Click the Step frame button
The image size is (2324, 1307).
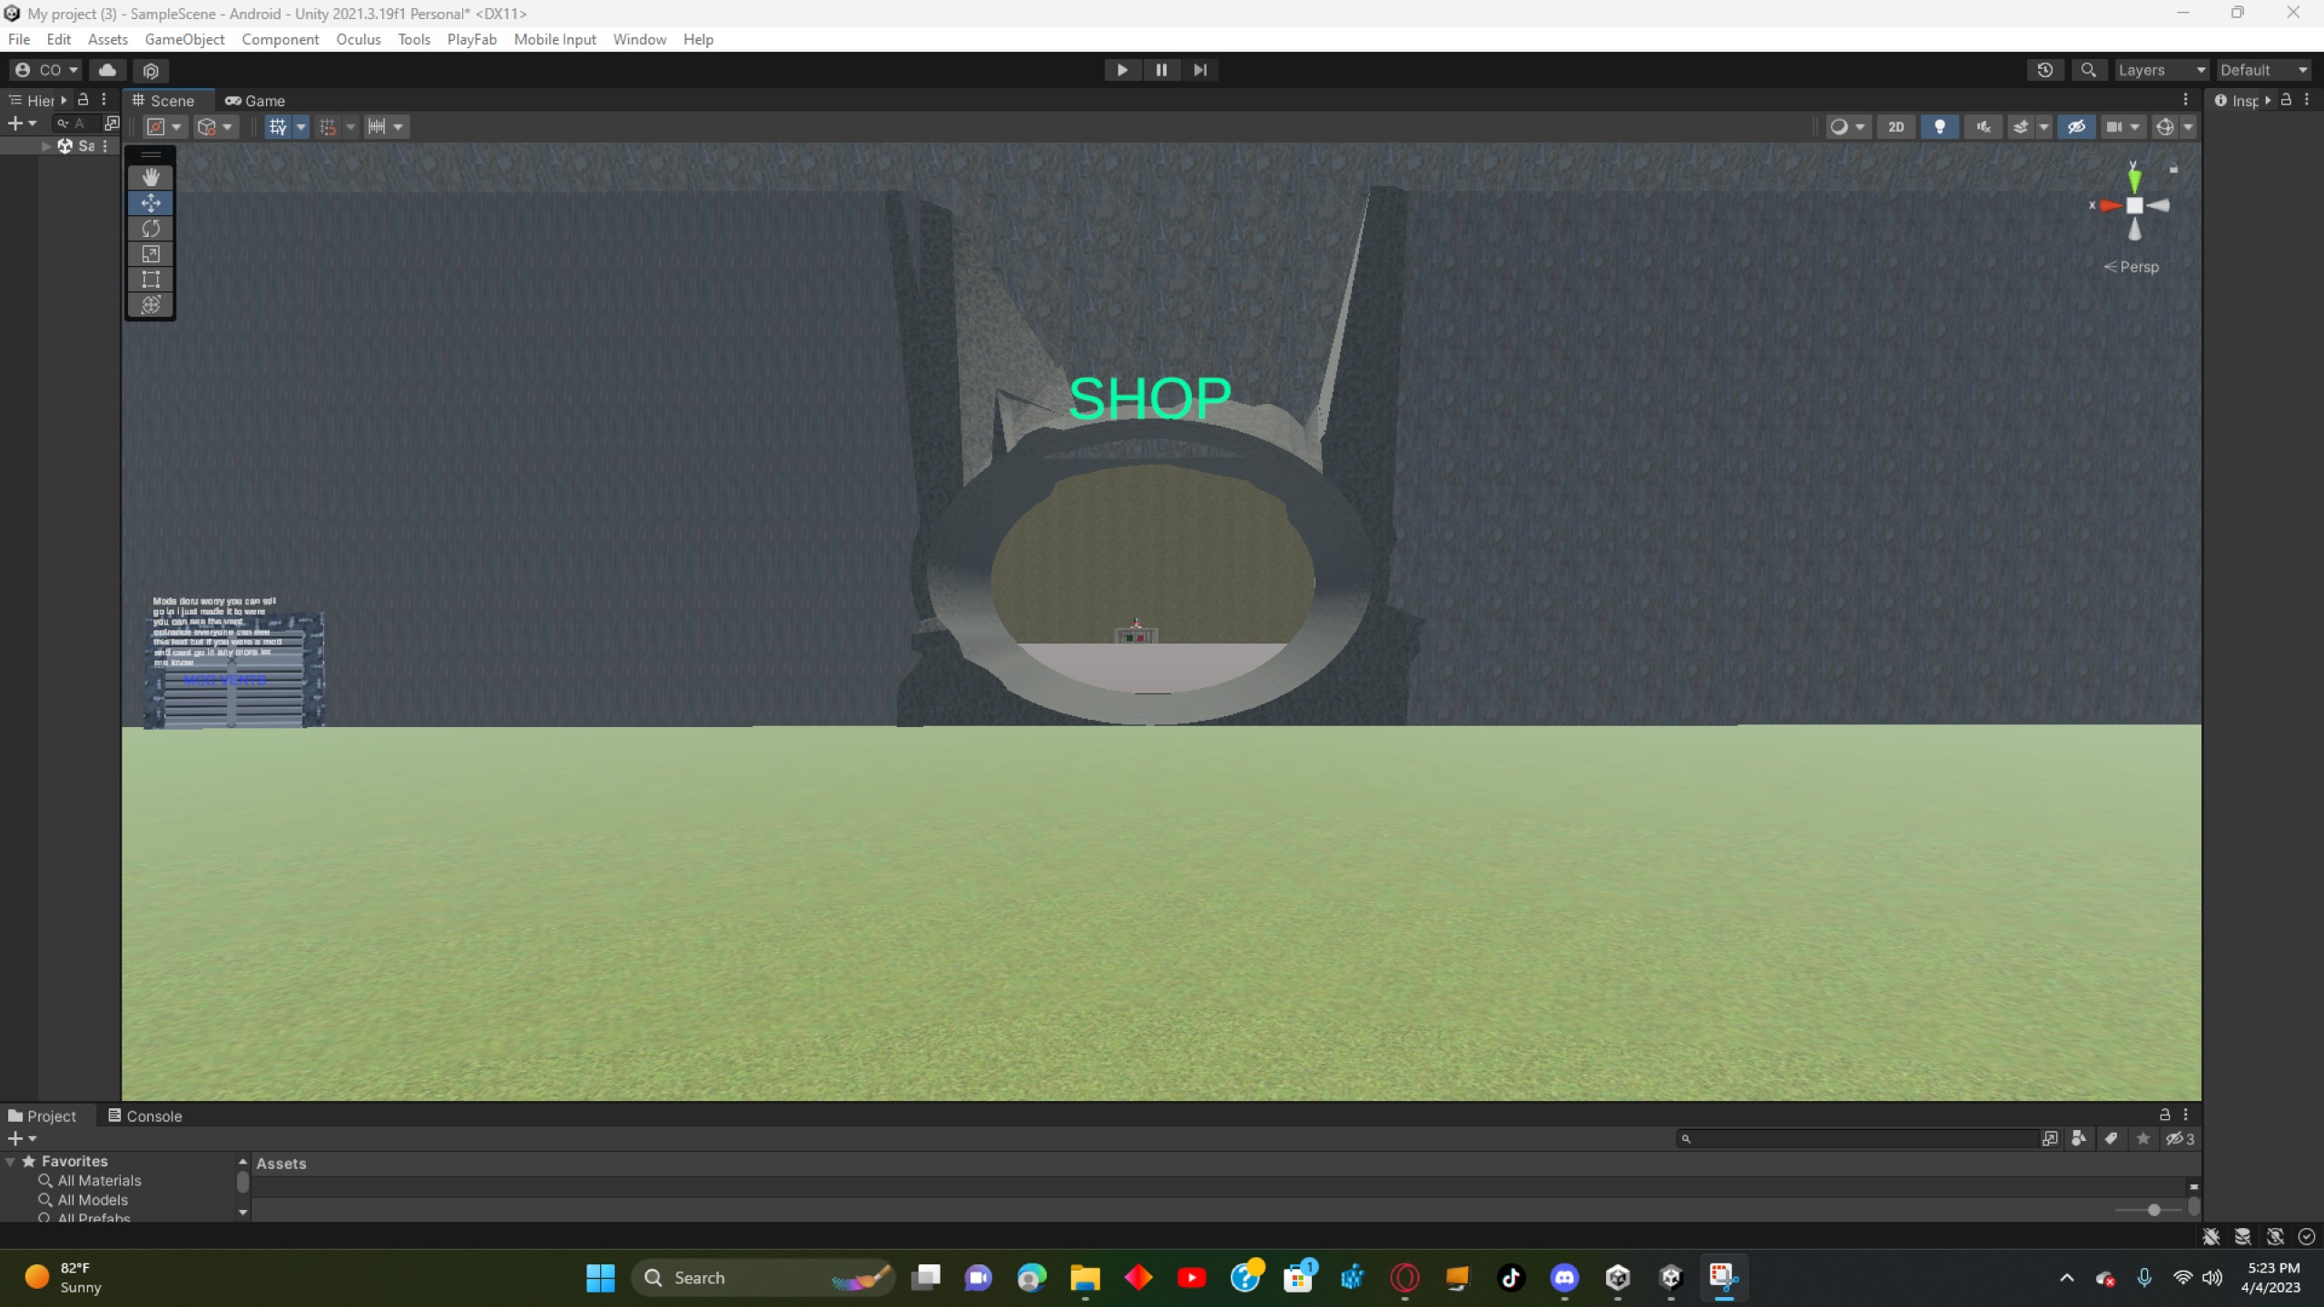[1200, 70]
